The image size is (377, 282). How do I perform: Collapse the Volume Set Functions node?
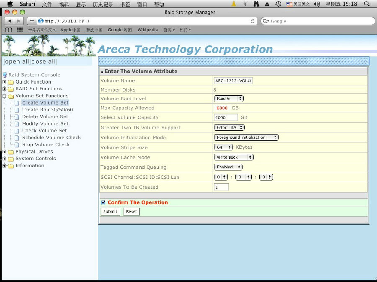click(x=4, y=96)
